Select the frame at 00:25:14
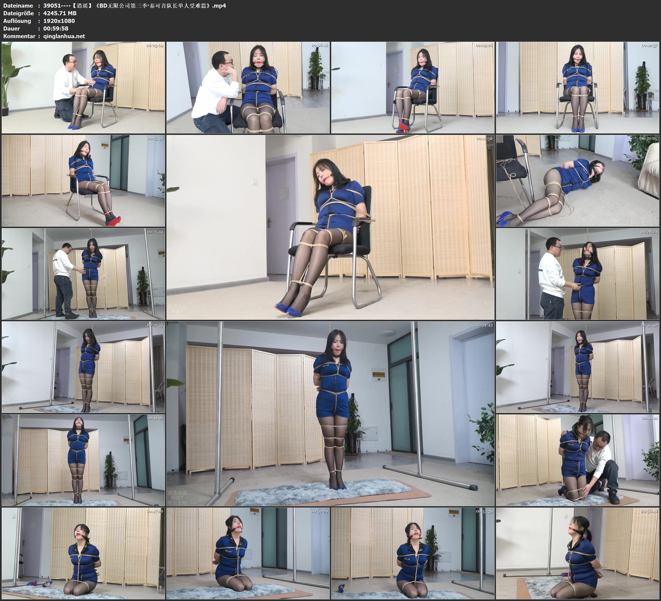Image resolution: width=661 pixels, height=601 pixels. point(83,274)
